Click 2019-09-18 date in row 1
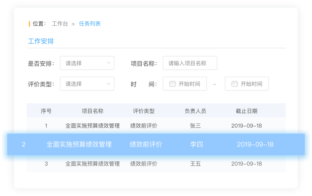Image resolution: width=312 pixels, height=196 pixels. (x=246, y=125)
